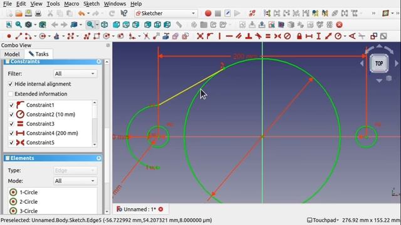
Task: Select the Create rectangle tool
Action: (x=96, y=36)
